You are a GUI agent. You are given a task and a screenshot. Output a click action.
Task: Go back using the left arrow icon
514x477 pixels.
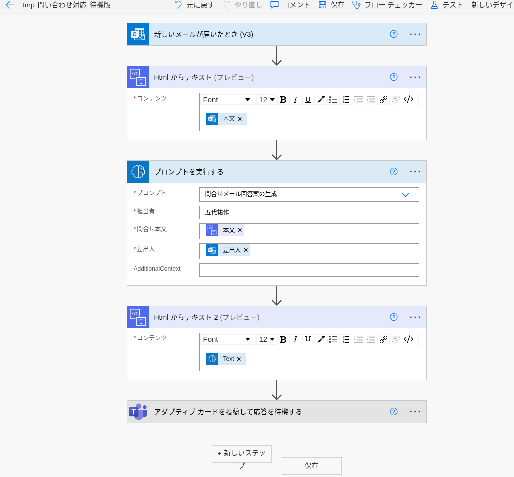click(x=10, y=5)
